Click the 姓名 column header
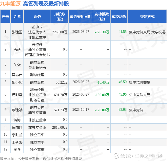 tap(17, 17)
